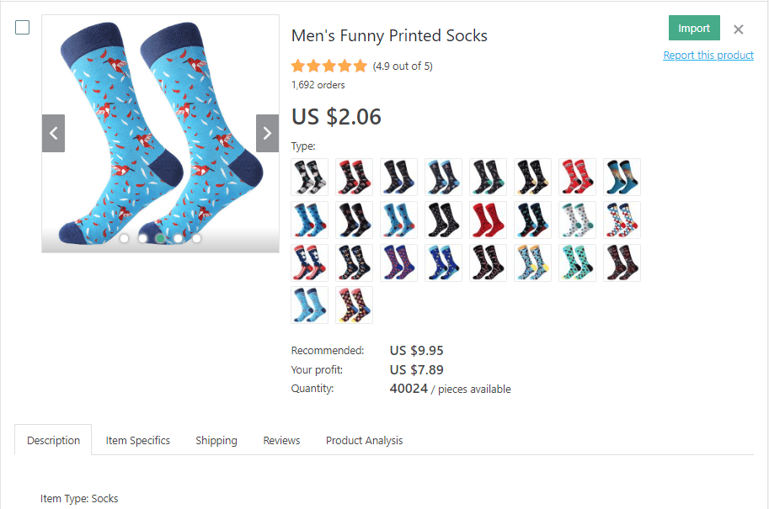Select the last image carousel dot
Screen dimensions: 769x509
point(196,239)
